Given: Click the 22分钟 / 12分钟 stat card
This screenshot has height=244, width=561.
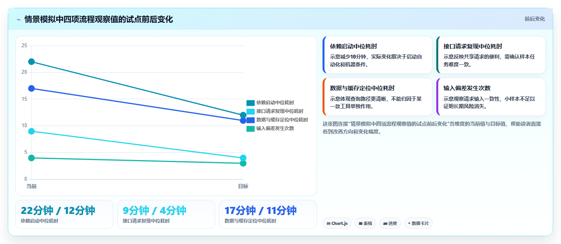Looking at the screenshot, I should point(64,214).
